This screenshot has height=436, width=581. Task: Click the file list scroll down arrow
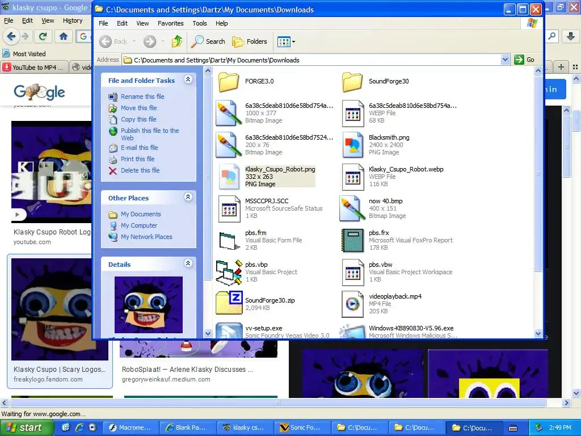tap(538, 333)
